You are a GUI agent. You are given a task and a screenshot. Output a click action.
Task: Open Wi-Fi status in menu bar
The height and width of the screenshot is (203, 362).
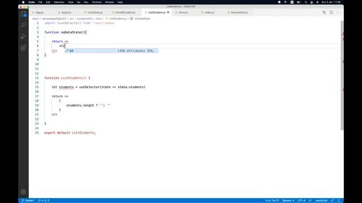click(x=285, y=2)
